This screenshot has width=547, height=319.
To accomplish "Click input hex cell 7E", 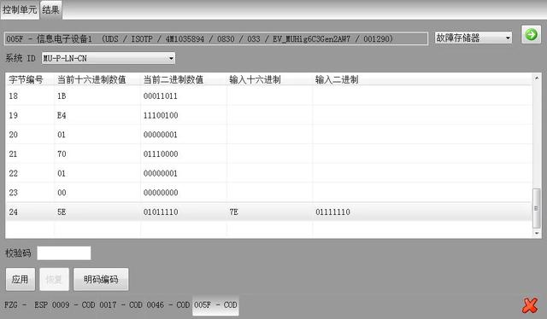I will click(x=233, y=212).
